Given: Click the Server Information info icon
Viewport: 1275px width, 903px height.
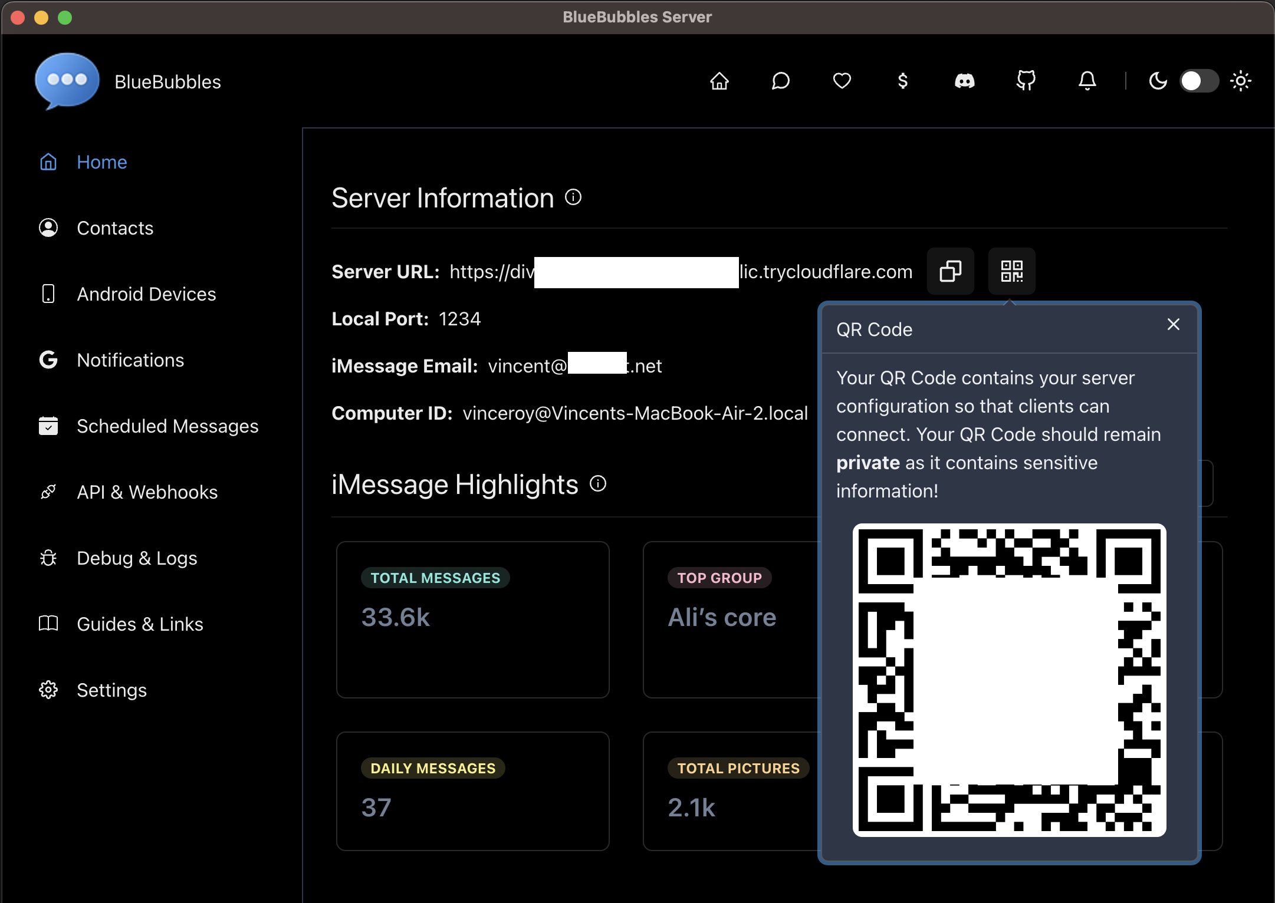Looking at the screenshot, I should 573,197.
